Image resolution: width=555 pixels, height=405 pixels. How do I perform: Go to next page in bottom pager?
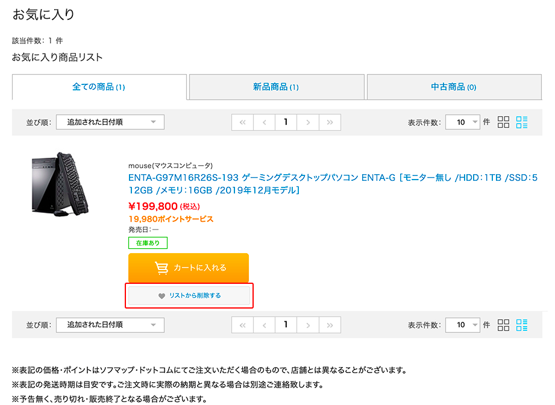point(308,325)
